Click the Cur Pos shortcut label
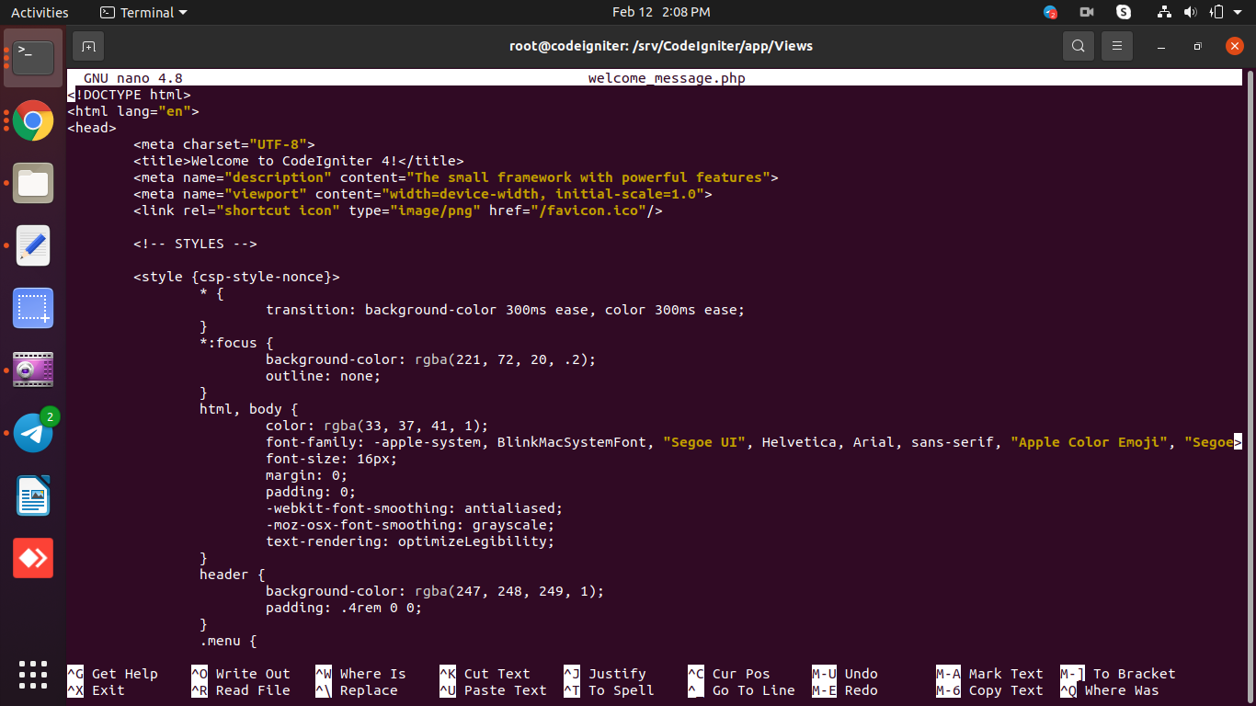 (741, 674)
